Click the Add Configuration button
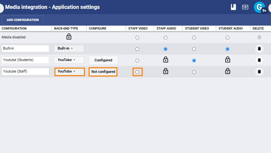The image size is (271, 153). pos(23,20)
